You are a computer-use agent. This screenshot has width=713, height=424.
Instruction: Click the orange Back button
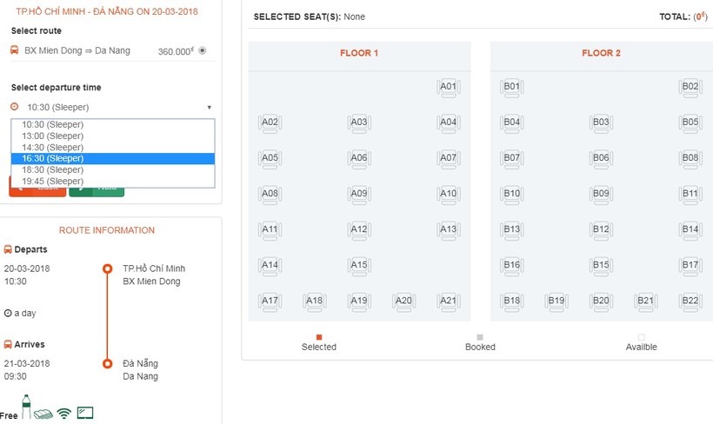point(37,190)
